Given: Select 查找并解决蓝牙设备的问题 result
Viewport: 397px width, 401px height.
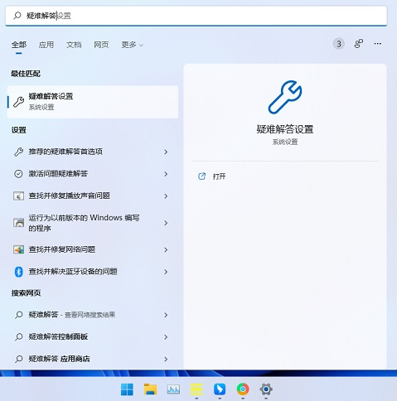Looking at the screenshot, I should 93,272.
